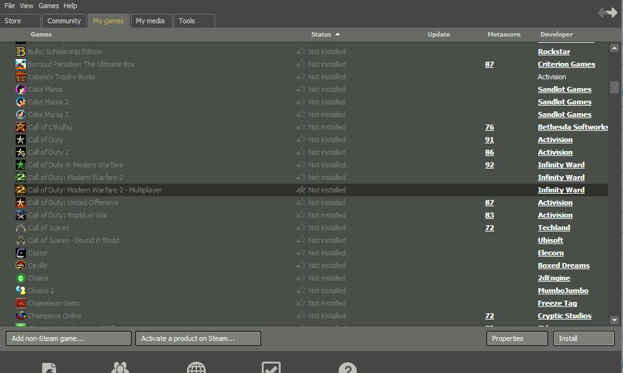Screen dimensions: 623x373
Task: Open the Criterion Games developer link
Action: [x=566, y=64]
